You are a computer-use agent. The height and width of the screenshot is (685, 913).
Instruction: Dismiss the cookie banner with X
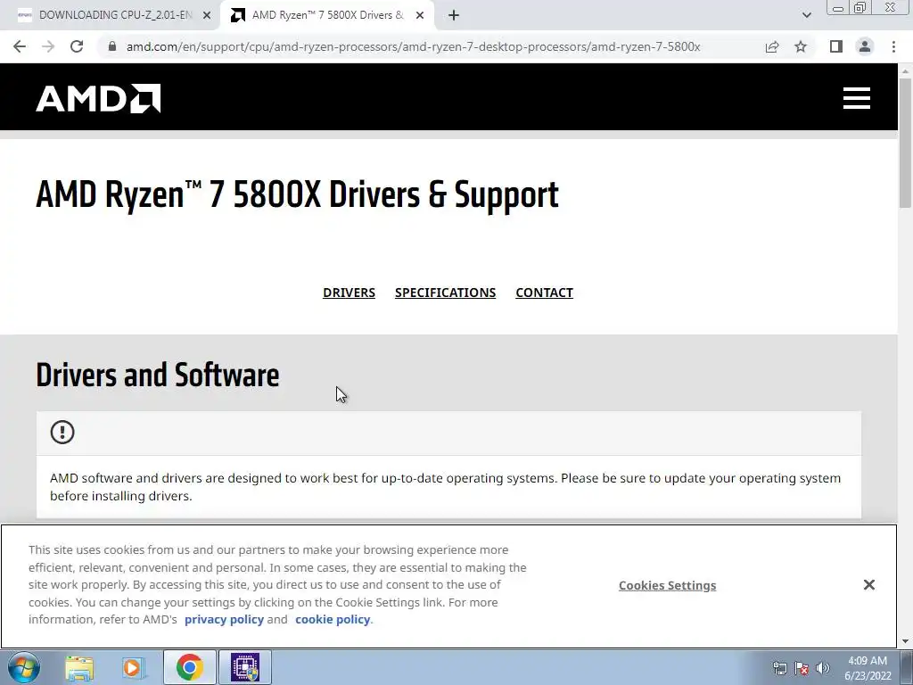(868, 585)
